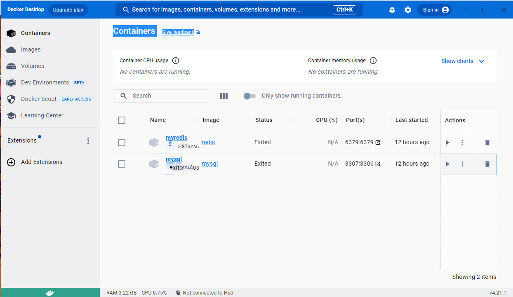513x297 pixels.
Task: Open the Extensions three-dot menu
Action: pyautogui.click(x=88, y=141)
